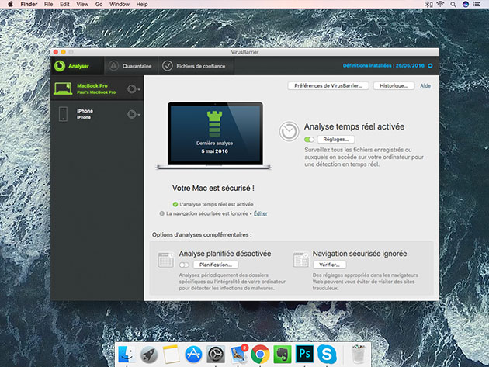The width and height of the screenshot is (489, 367).
Task: Open Spotlight search icon
Action: [x=453, y=4]
